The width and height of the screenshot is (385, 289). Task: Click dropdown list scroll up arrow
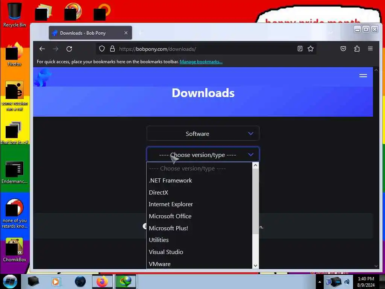point(255,166)
